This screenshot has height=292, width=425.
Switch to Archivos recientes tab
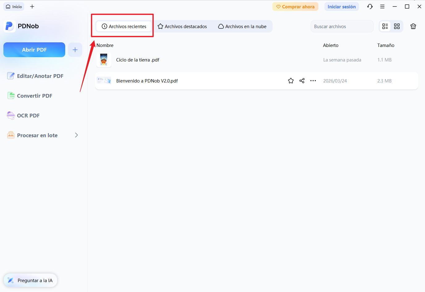point(124,26)
